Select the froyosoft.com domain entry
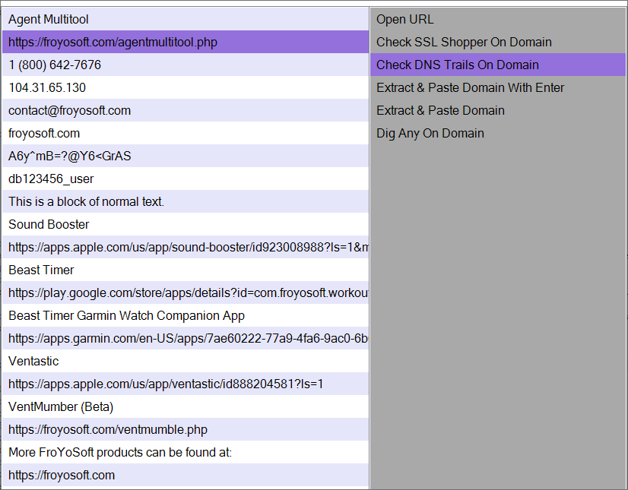 point(186,133)
